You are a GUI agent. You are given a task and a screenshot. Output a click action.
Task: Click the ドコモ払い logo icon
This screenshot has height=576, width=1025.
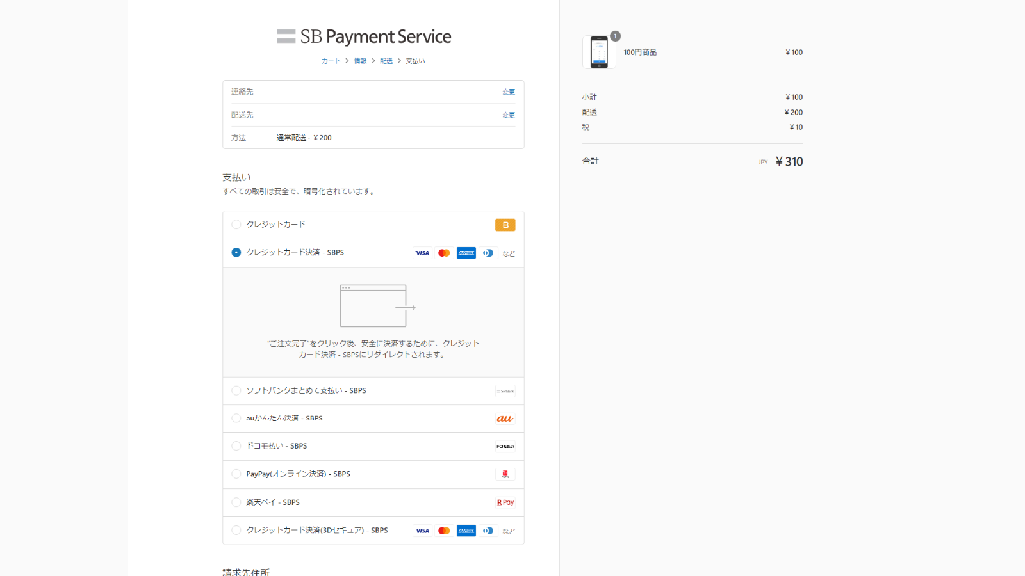click(x=505, y=447)
